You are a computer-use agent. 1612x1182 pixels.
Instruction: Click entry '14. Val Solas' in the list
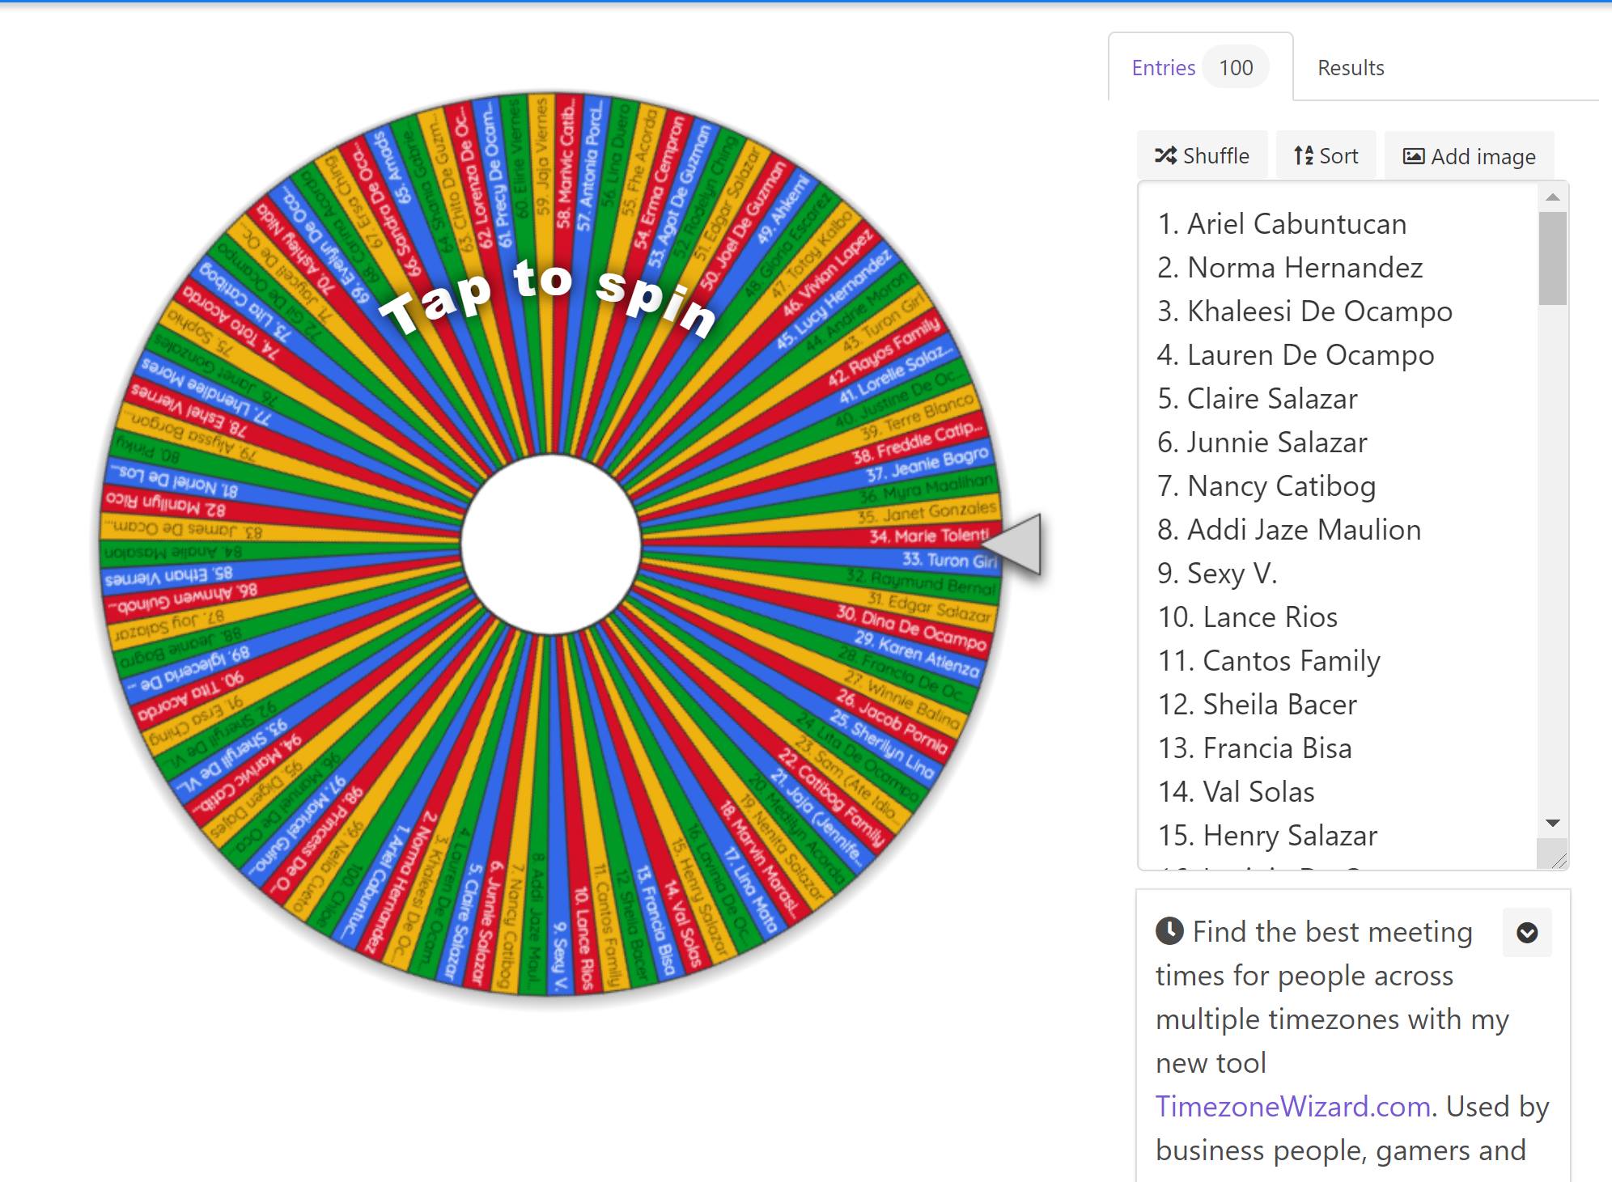coord(1237,792)
